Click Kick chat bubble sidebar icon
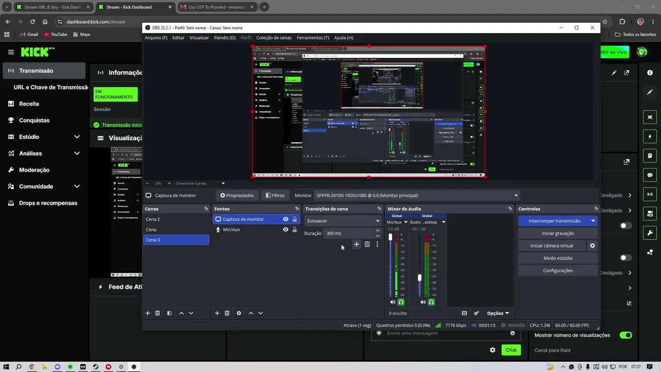Image resolution: width=661 pixels, height=372 pixels. [650, 175]
